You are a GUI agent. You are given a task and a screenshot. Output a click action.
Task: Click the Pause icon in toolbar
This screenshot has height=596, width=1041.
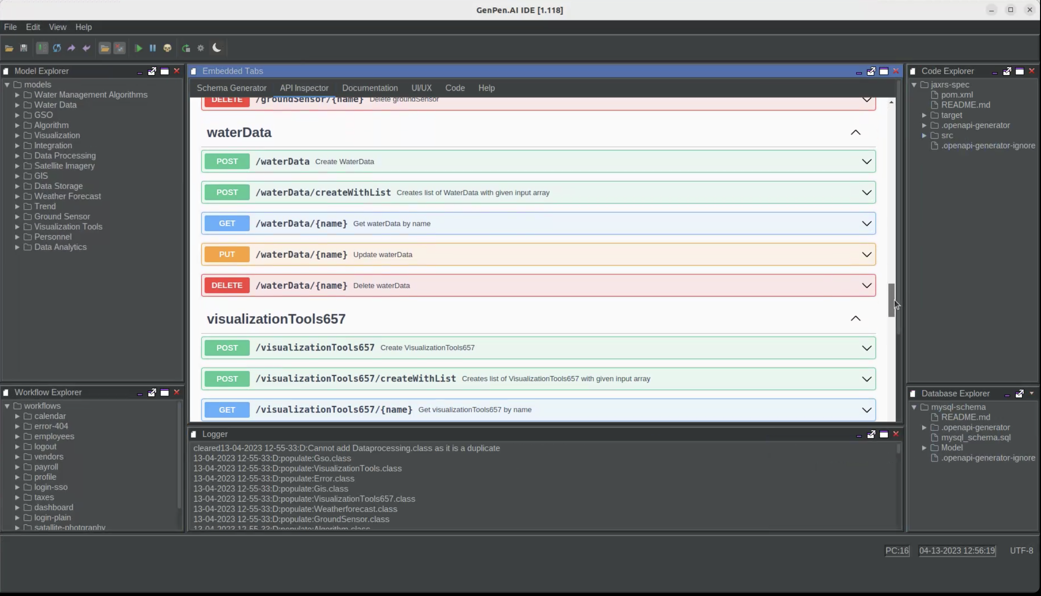click(153, 48)
